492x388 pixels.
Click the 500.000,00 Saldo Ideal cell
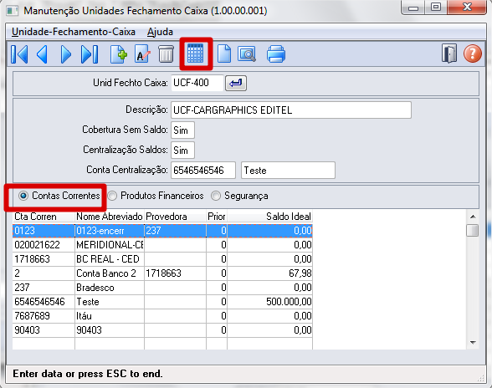pyautogui.click(x=269, y=302)
